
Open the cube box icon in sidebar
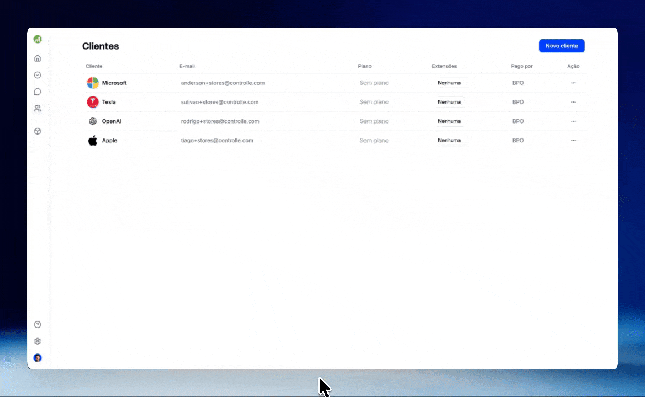tap(38, 131)
